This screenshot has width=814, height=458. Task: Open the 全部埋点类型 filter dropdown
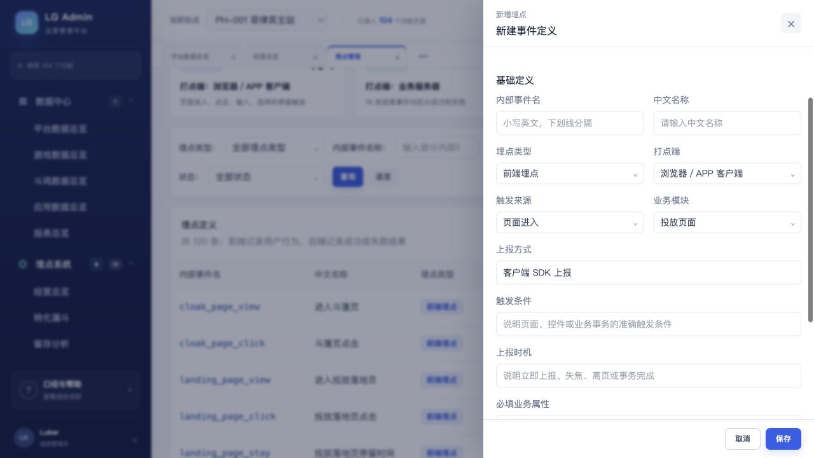point(275,148)
